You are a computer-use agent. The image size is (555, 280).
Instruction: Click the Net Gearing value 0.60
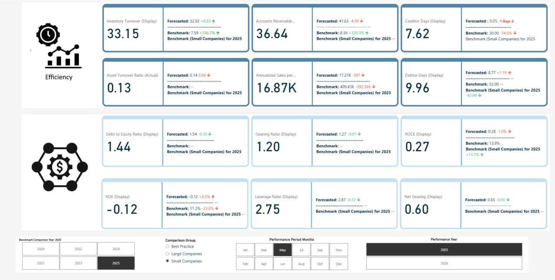pyautogui.click(x=416, y=209)
